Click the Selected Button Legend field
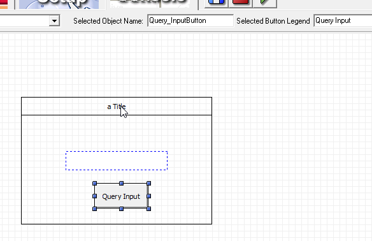372x241 pixels. click(x=343, y=20)
